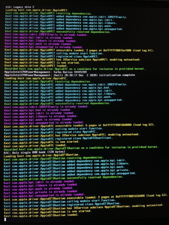
Task: Select the 'Turbo Ratios 44445789' line
Action: 46,72
